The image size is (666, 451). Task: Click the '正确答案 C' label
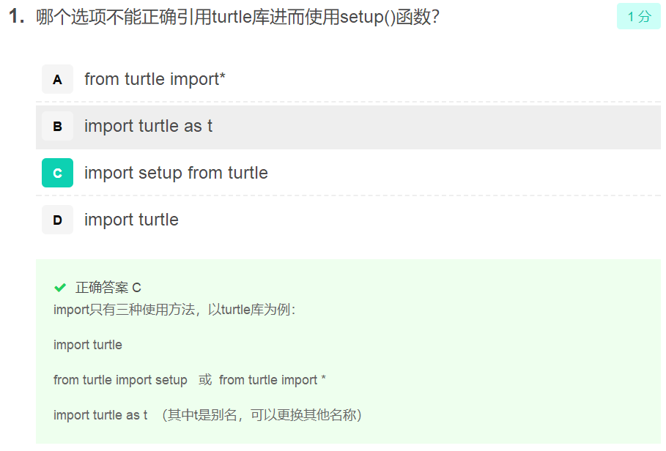point(108,288)
